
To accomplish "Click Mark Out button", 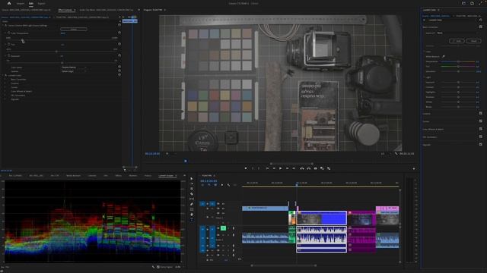I will pos(259,168).
